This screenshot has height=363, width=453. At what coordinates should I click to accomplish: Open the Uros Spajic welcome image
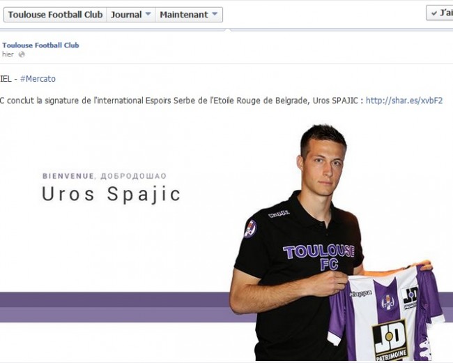click(227, 237)
